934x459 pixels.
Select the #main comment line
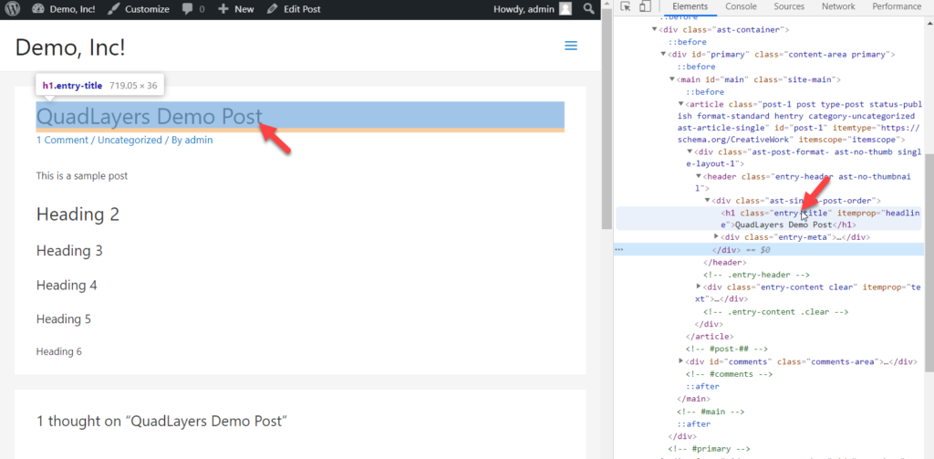tap(711, 412)
